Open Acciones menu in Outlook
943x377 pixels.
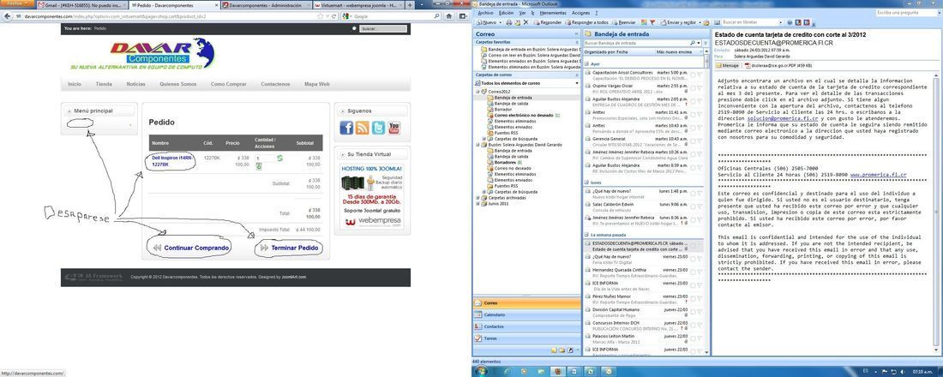581,13
